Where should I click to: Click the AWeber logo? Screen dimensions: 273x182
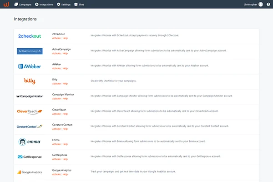pyautogui.click(x=30, y=66)
